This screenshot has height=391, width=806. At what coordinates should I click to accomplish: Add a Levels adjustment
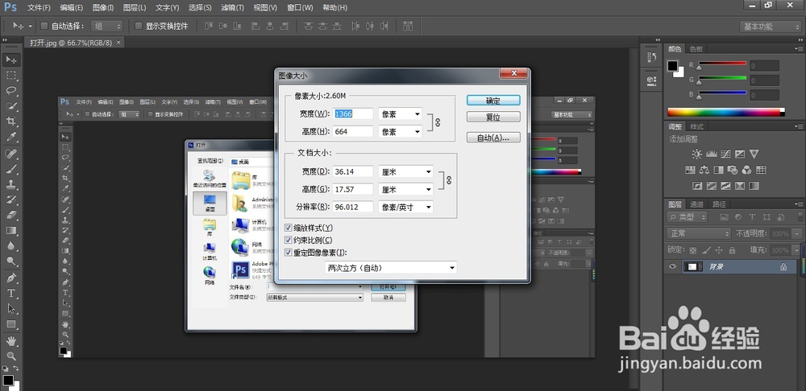pyautogui.click(x=712, y=154)
